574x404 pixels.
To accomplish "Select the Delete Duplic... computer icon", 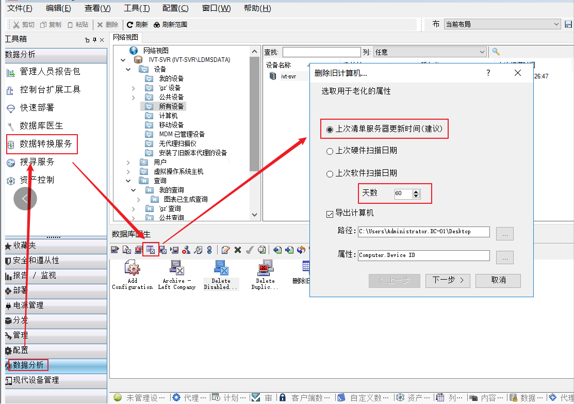I will click(265, 269).
